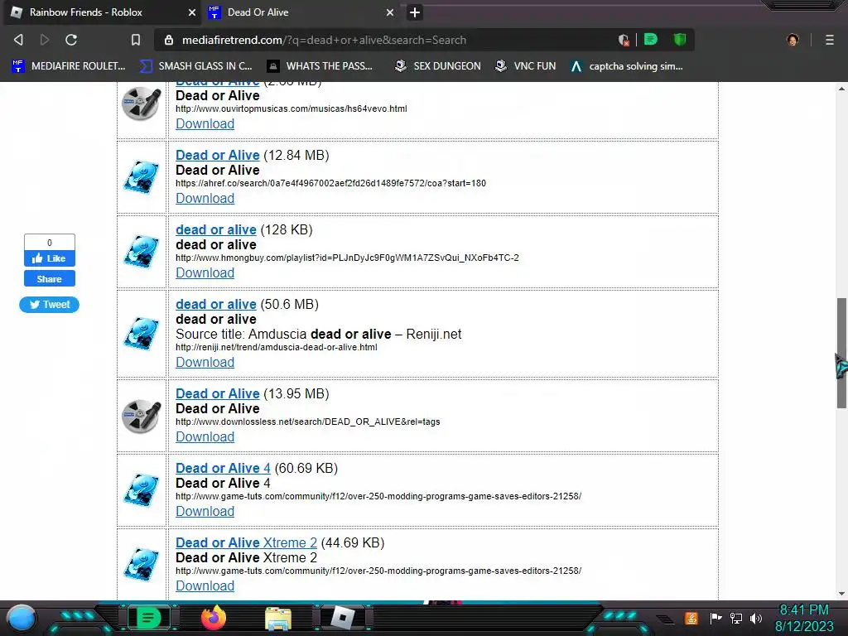Open WHATS THE PASS... bookmark
Screen dimensions: 848x636
click(320, 66)
